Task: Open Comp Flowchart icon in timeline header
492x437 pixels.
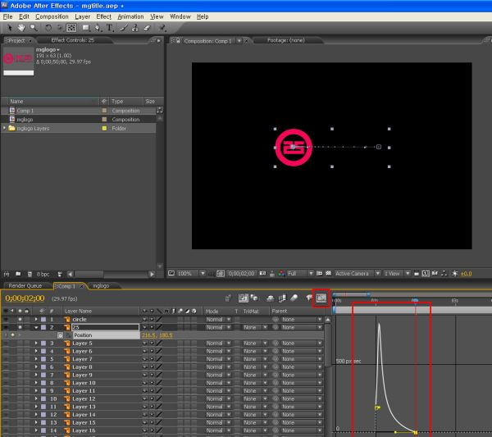Action: point(228,298)
